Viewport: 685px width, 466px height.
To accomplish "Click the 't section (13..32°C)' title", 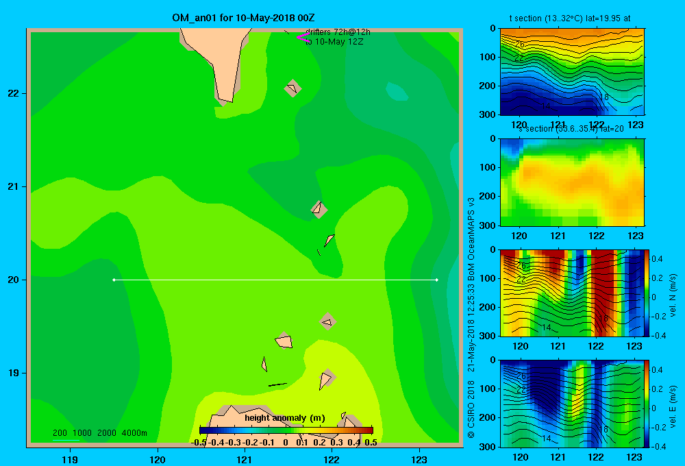I will coord(570,19).
